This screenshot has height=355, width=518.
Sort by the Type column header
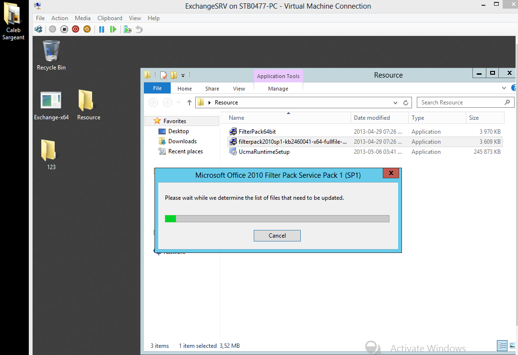tap(437, 118)
